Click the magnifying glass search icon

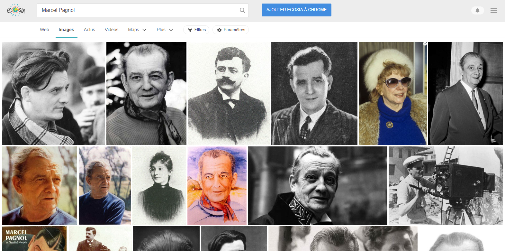tap(242, 10)
